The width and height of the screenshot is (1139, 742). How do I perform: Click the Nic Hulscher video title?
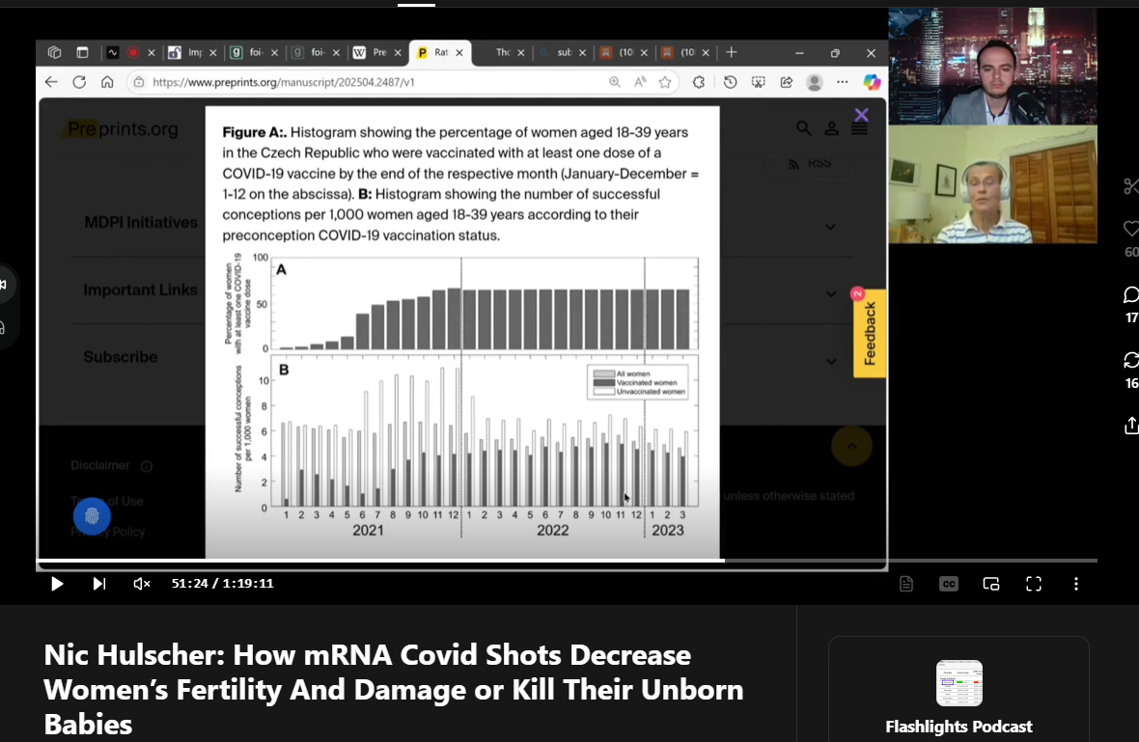[394, 689]
